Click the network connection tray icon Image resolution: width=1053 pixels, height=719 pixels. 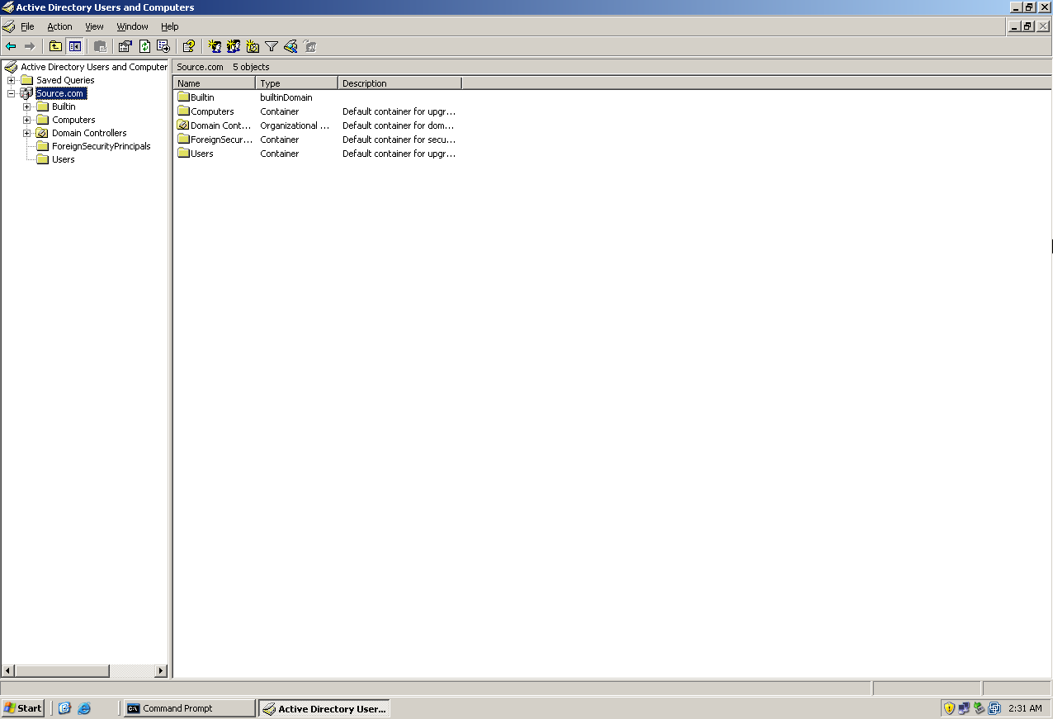click(x=964, y=708)
